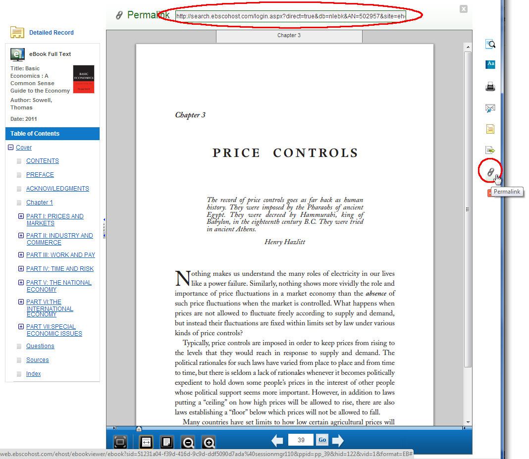Open the Chapter 1 link
This screenshot has width=529, height=459.
[x=40, y=203]
